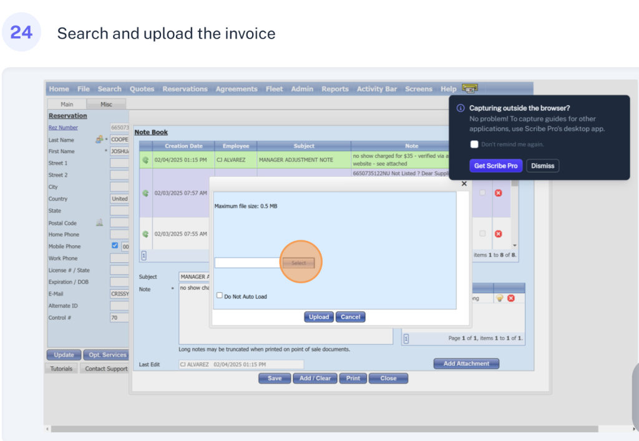Screen dimensions: 639x441
Task: Open the Reservations menu
Action: click(x=185, y=89)
